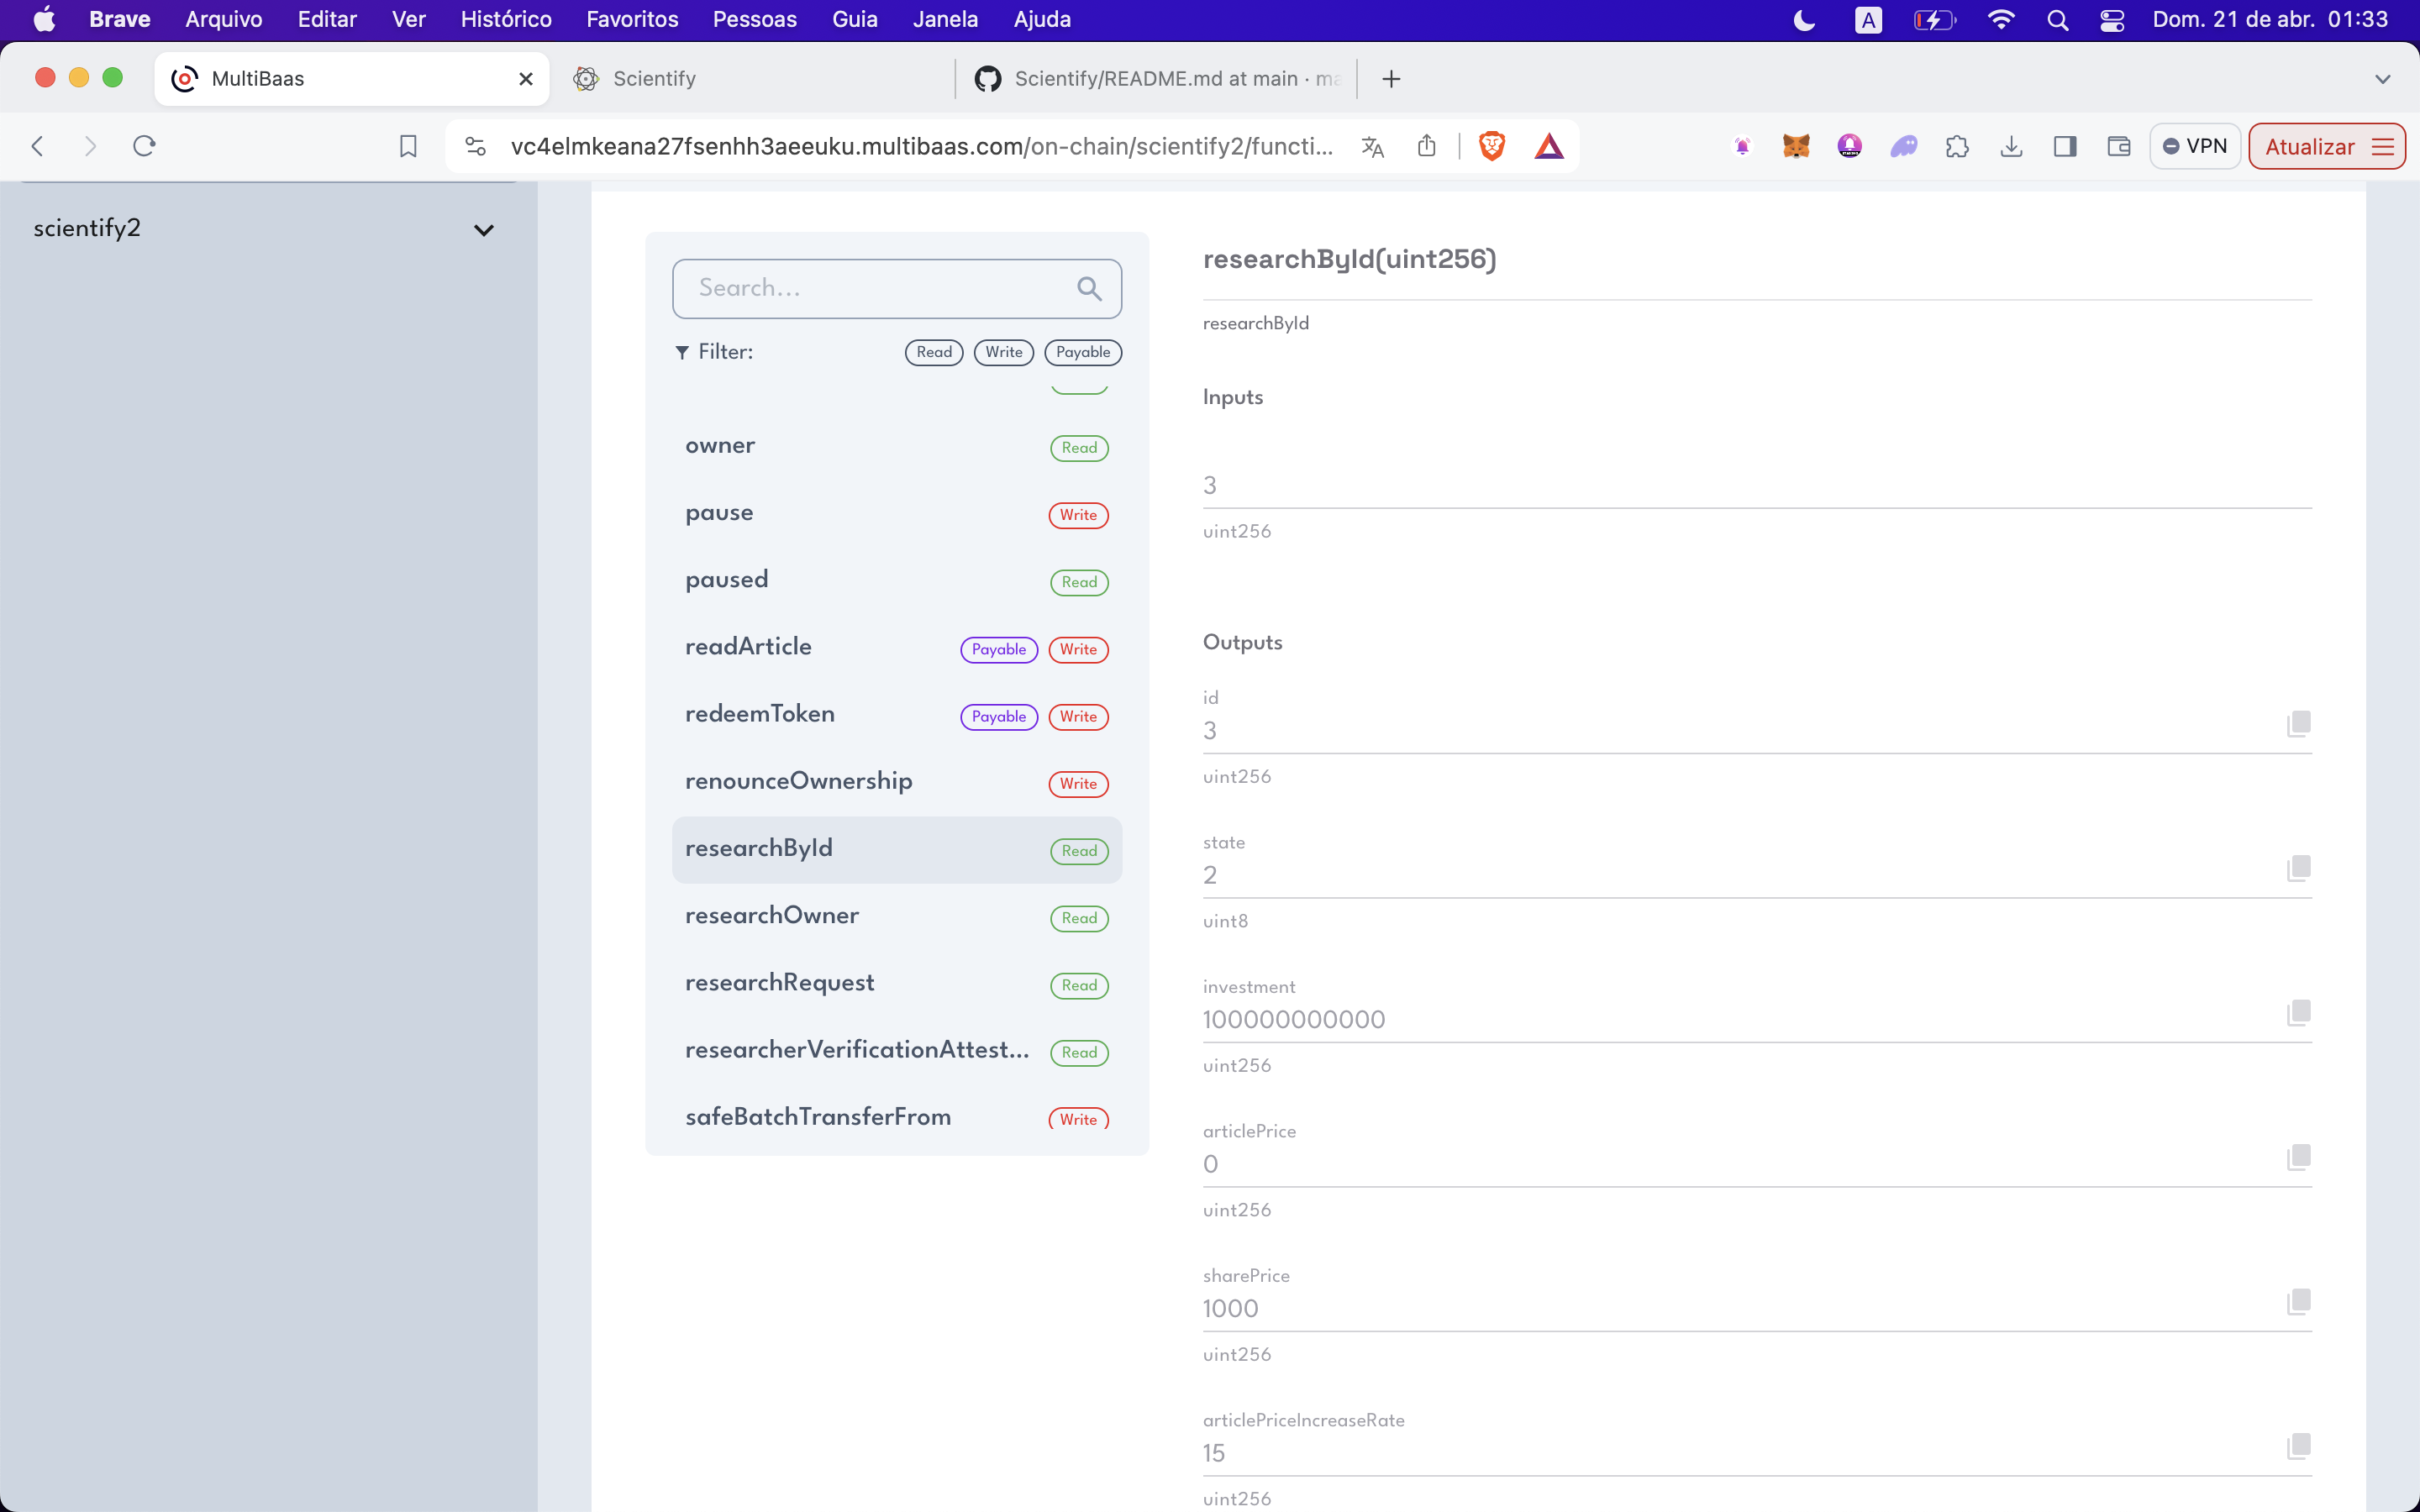
Task: Toggle the VPN button
Action: click(x=2194, y=146)
